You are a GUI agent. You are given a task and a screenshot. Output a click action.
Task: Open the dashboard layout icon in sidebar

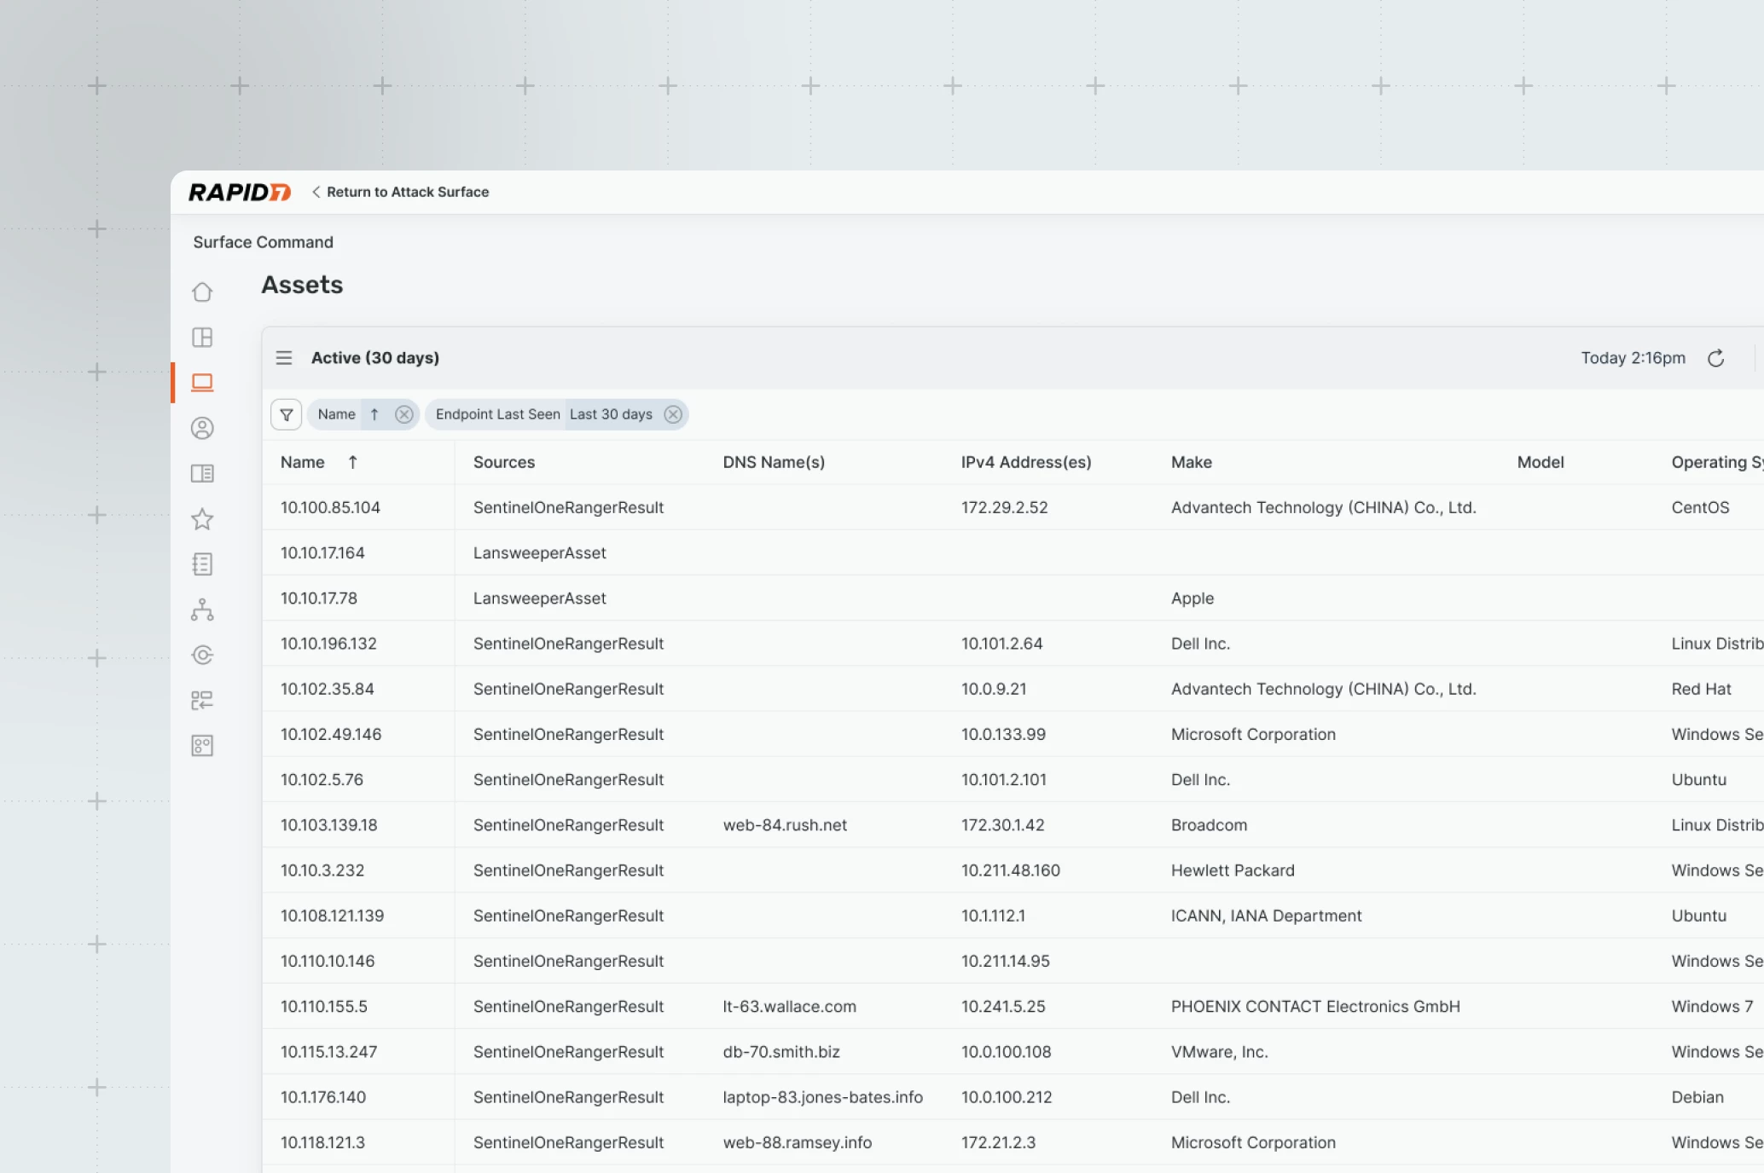(202, 337)
